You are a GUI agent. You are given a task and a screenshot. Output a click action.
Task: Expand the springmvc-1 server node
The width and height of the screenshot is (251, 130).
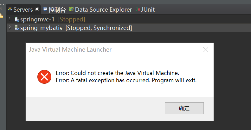click(10, 19)
